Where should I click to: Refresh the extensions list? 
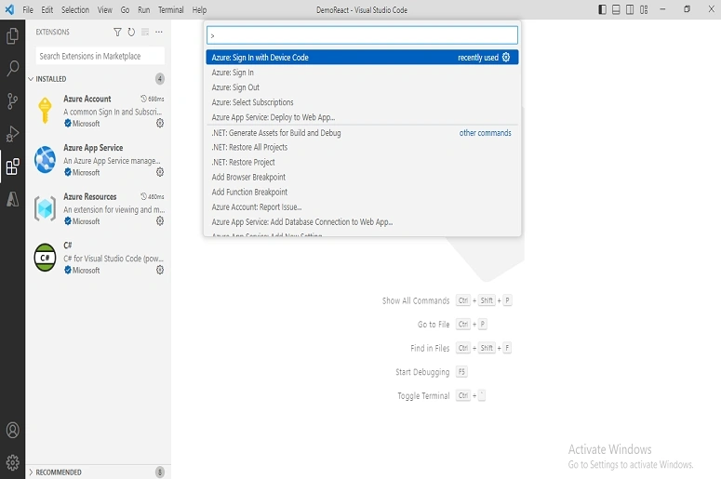coord(131,32)
